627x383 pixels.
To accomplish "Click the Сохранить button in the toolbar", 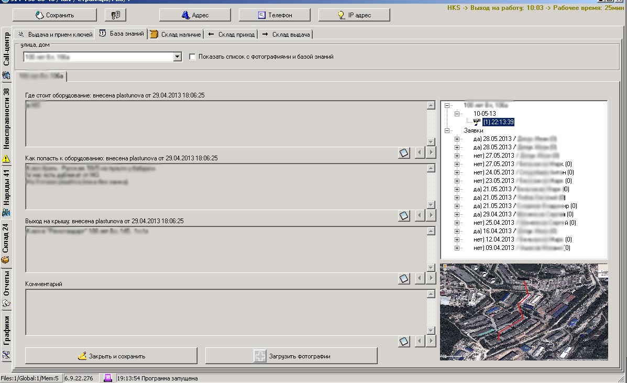I will (55, 15).
